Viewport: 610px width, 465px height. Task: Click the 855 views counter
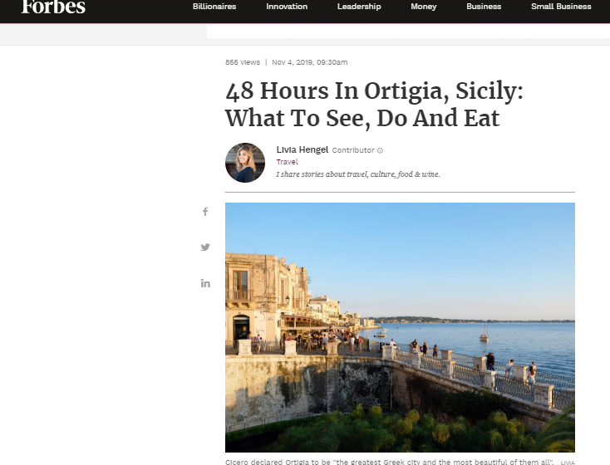(242, 62)
